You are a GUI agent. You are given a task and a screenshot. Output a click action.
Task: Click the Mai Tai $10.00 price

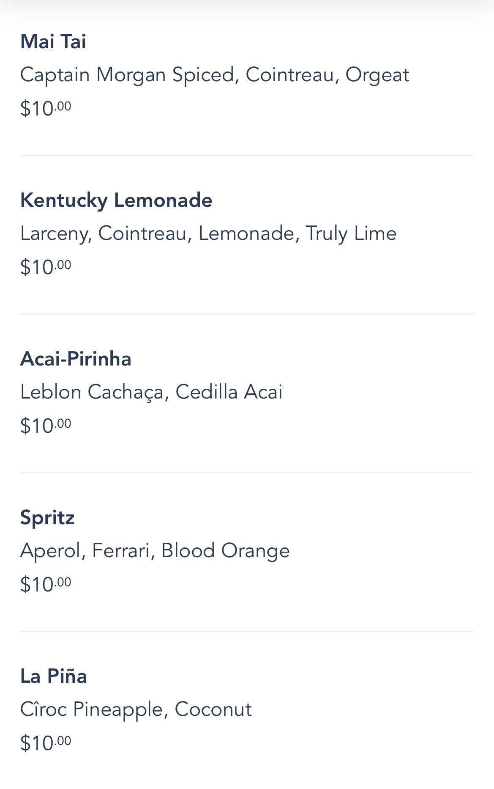tap(46, 108)
